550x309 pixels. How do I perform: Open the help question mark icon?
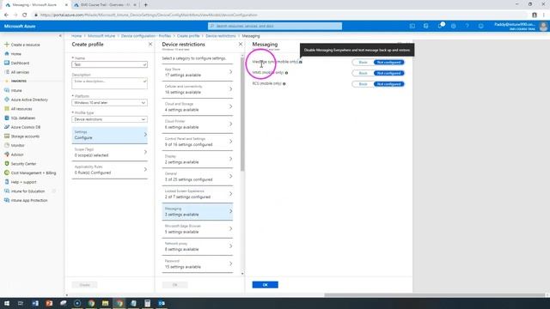467,26
